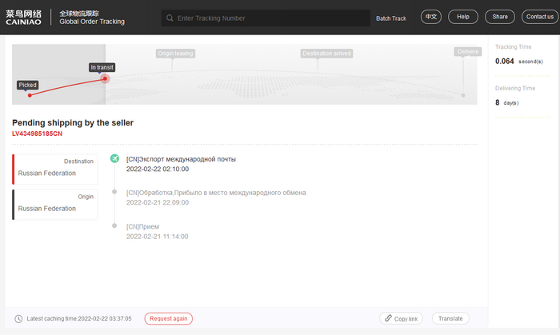Click the Cainiao logo
Screen dimensions: 560x335
pos(23,17)
